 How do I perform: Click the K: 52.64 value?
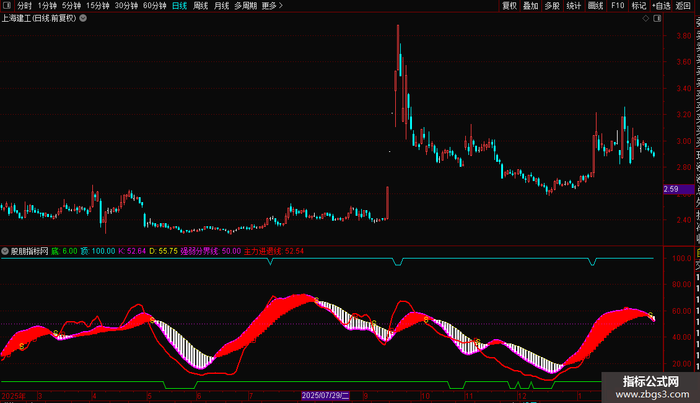tap(132, 251)
